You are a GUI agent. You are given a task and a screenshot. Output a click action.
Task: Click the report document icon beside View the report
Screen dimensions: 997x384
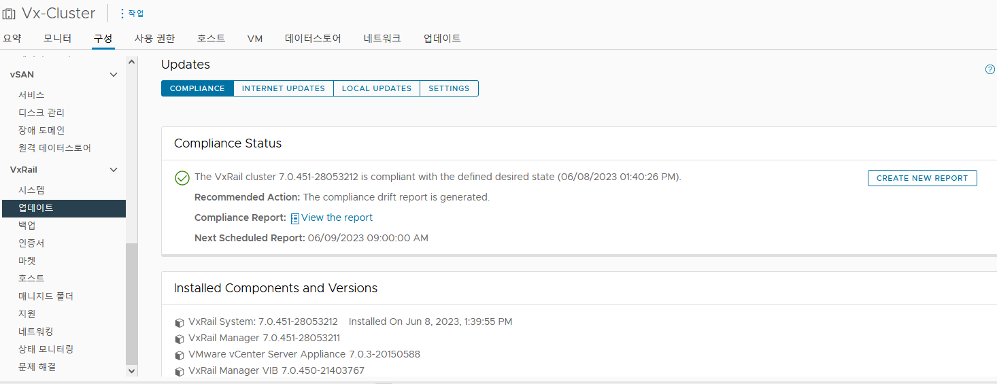tap(295, 218)
